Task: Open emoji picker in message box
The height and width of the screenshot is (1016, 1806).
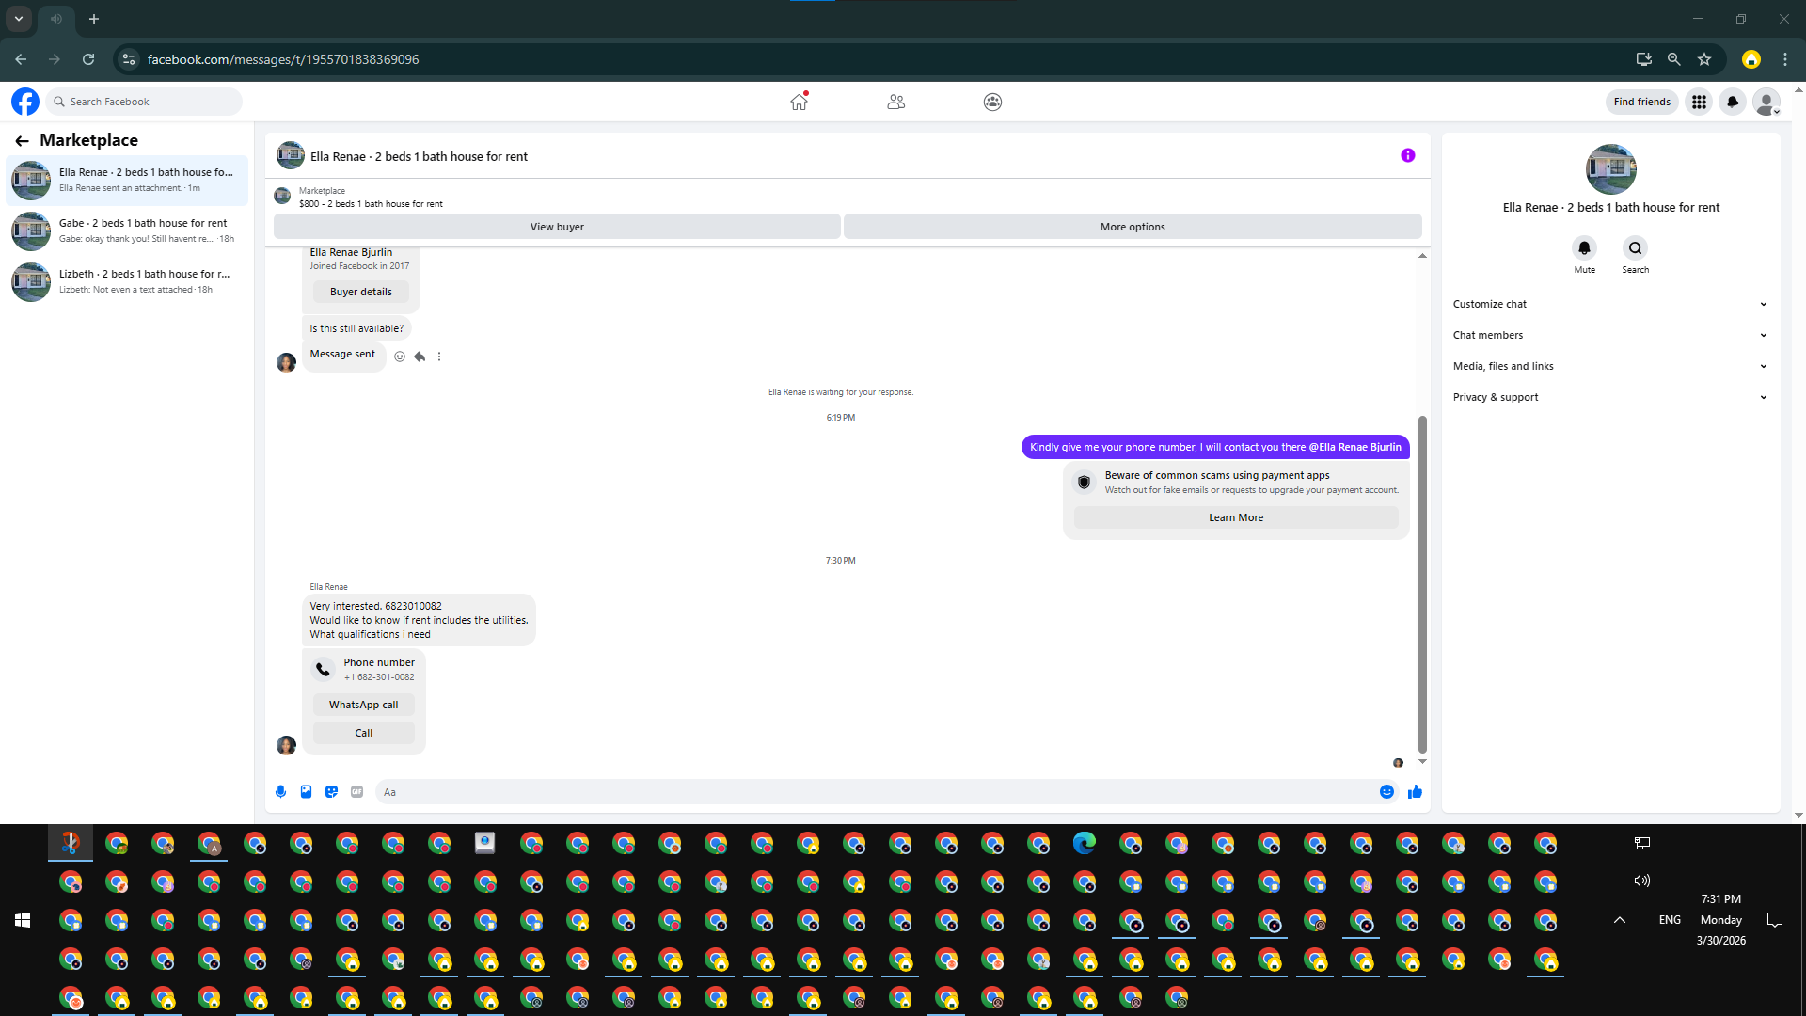Action: point(1386,792)
